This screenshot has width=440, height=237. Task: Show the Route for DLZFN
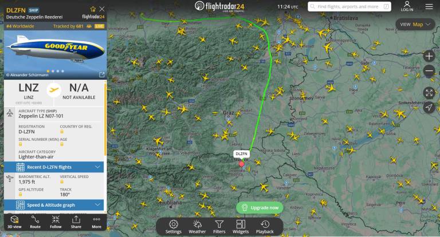click(x=35, y=222)
